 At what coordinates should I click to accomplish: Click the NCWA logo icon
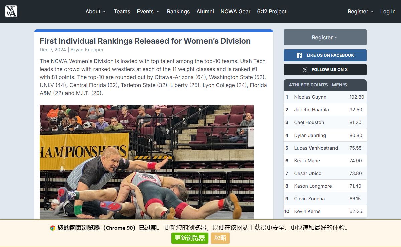coord(11,11)
